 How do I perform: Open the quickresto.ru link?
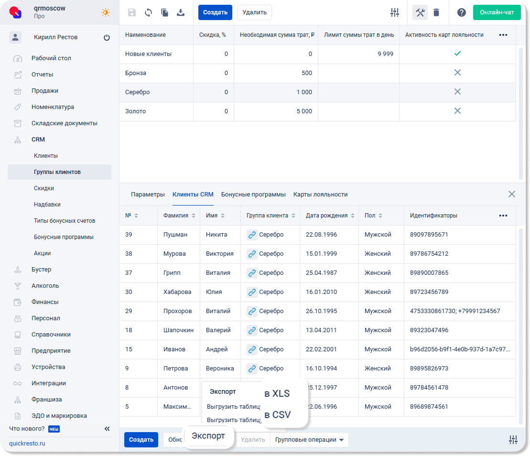point(27,443)
